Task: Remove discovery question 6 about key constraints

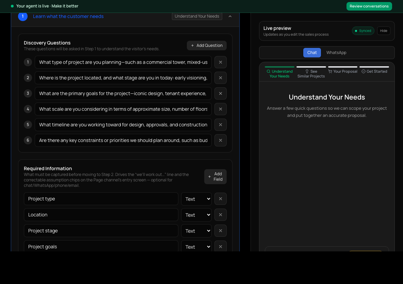Action: coord(220,140)
